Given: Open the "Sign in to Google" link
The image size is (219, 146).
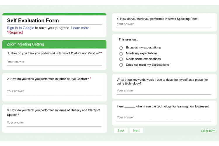Looking at the screenshot, I should click(20, 28).
